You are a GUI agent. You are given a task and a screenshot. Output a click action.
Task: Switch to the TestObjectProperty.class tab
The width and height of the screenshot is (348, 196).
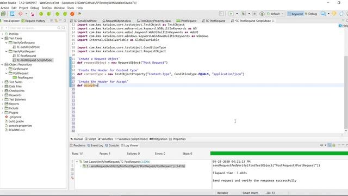153,21
